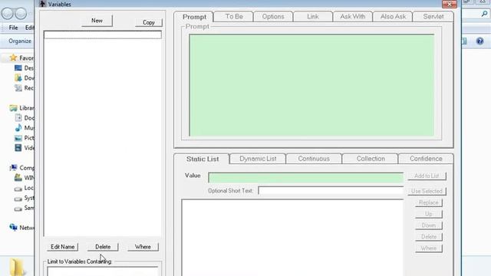491x276 pixels.
Task: Click inside the green Prompt text area
Action: [311, 85]
